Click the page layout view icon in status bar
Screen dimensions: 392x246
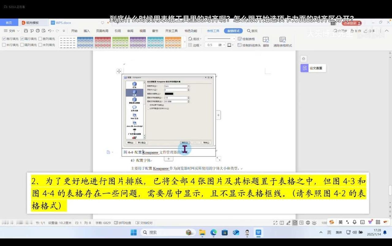pos(295,223)
